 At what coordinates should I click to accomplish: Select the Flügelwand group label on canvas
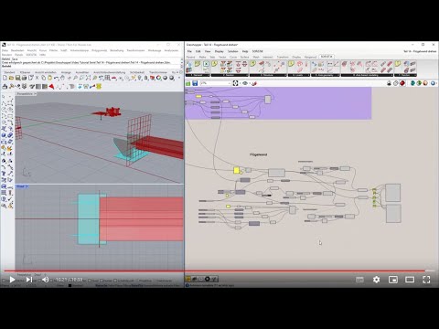258,154
